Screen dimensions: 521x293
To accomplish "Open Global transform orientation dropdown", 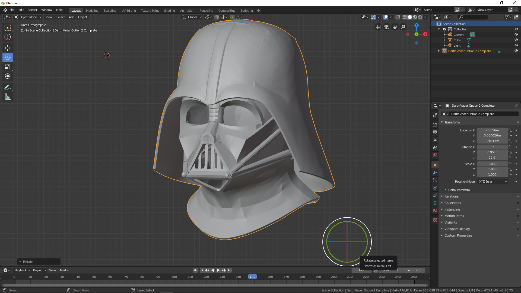I will pos(192,17).
